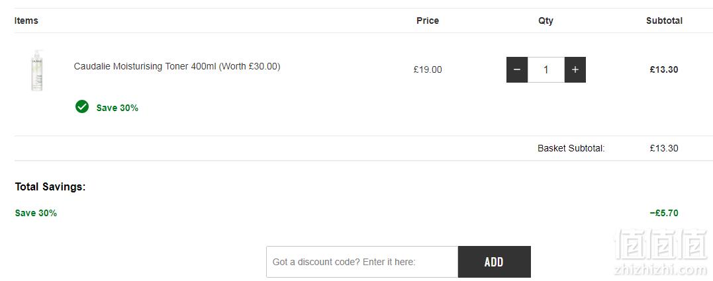Open the Caudalie toner product thumbnail

click(37, 70)
